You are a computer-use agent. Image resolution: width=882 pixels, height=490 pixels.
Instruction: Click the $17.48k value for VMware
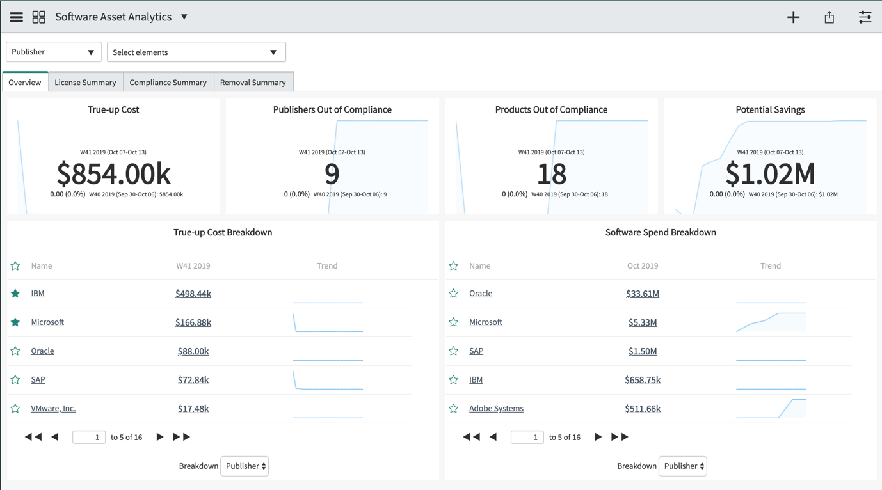193,409
